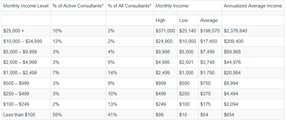Click the $3,748 average income cell
287x120 pixels.
[x=210, y=62]
